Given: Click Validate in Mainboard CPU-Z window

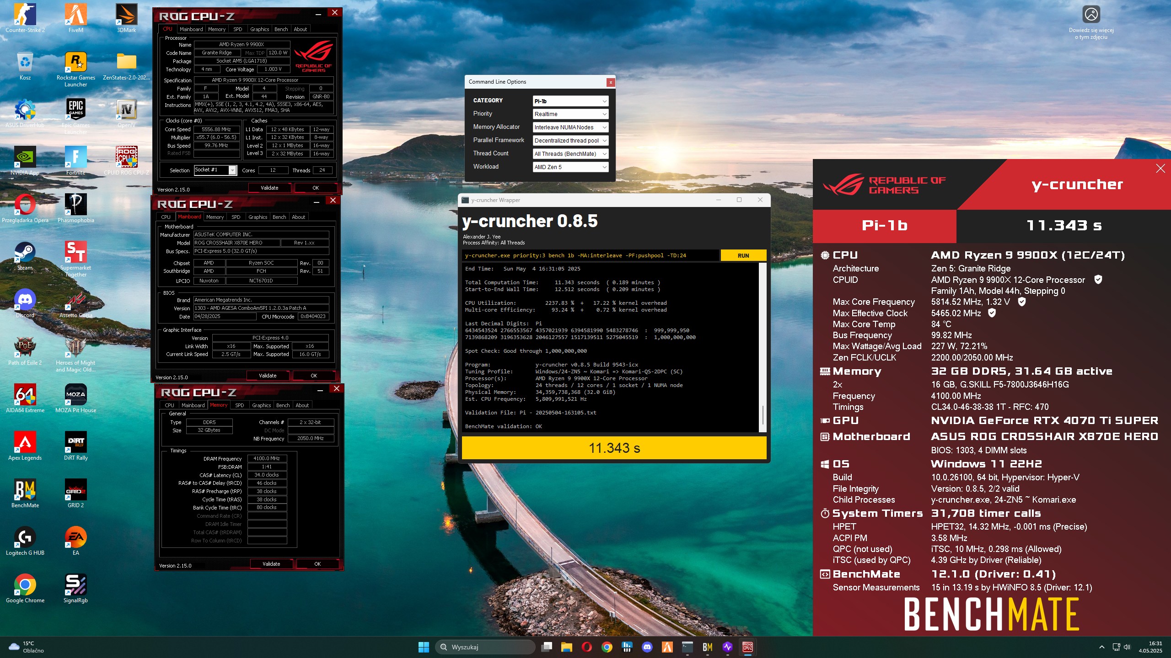Looking at the screenshot, I should coord(268,376).
